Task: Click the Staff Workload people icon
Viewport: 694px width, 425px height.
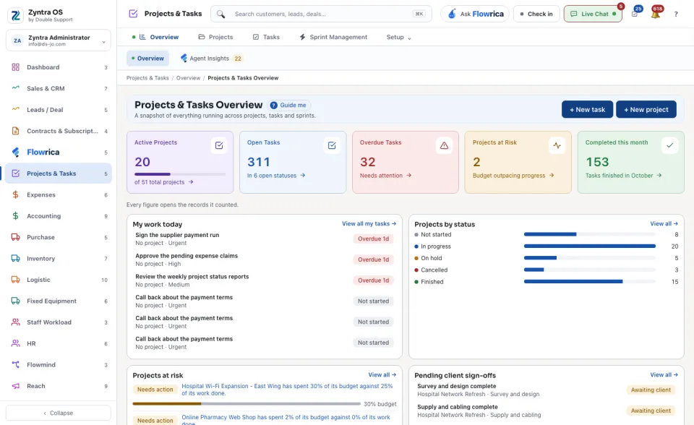Action: coord(15,322)
